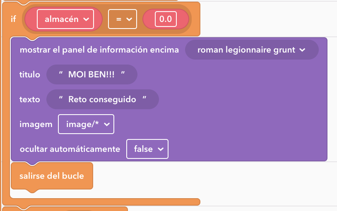Click the mostrar el panel de información label
Viewport: 337px width, 211px height.
[x=99, y=50]
